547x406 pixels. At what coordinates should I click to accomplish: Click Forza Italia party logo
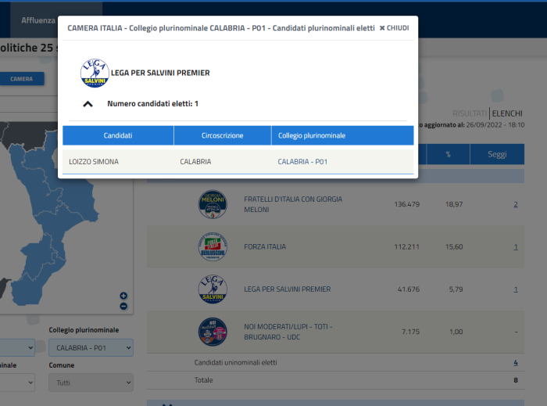click(213, 247)
